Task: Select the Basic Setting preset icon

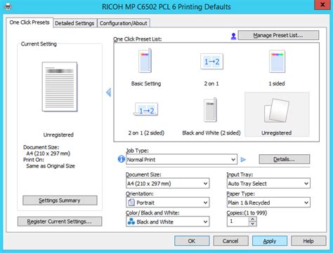Action: (x=145, y=61)
